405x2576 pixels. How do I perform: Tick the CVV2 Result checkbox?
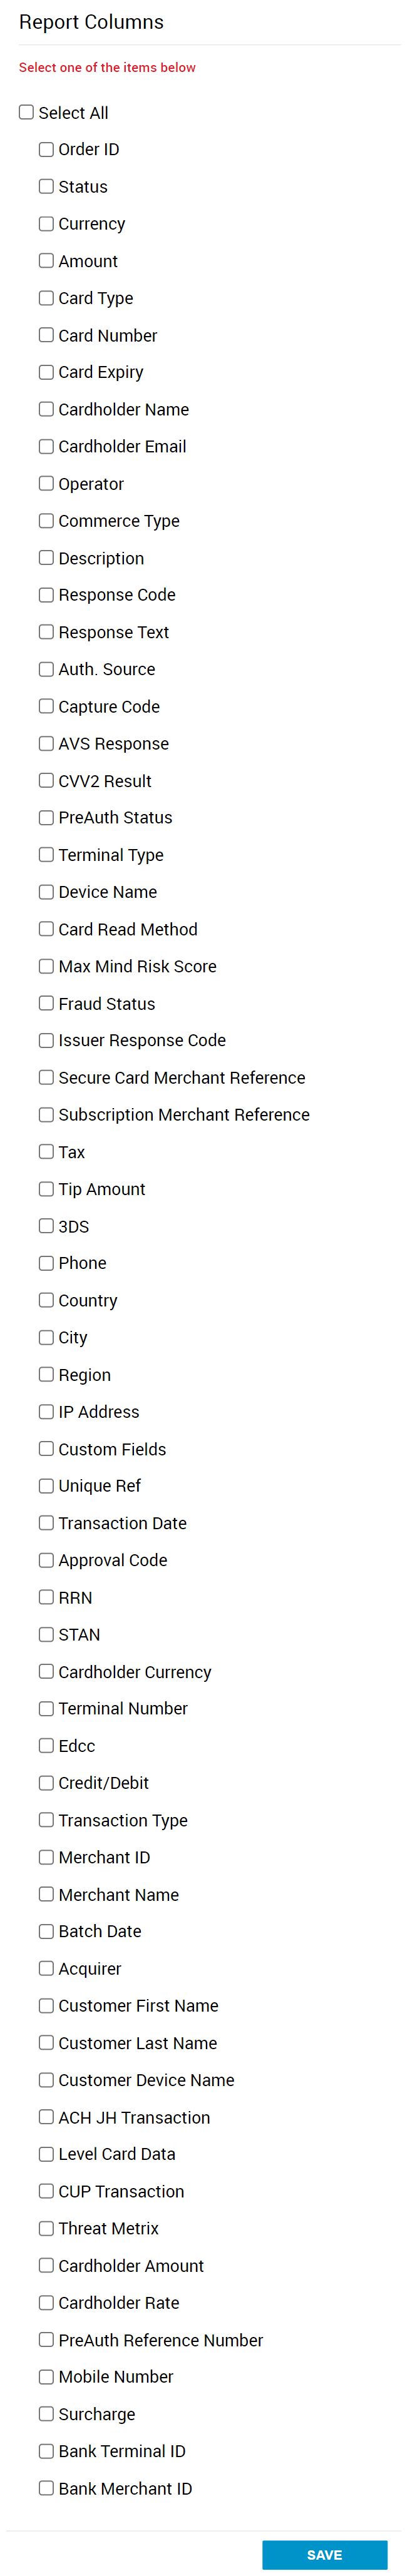point(46,780)
